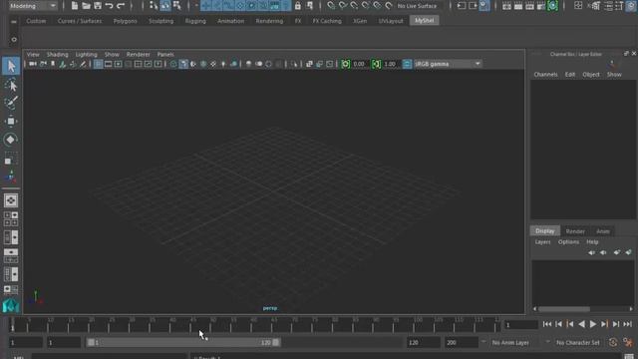
Task: Open the viewport Panels menu
Action: pyautogui.click(x=165, y=54)
